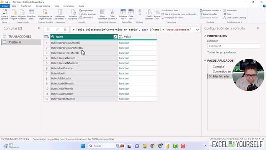Sort descending with the Z-A icon
The image size is (266, 150).
point(140,14)
